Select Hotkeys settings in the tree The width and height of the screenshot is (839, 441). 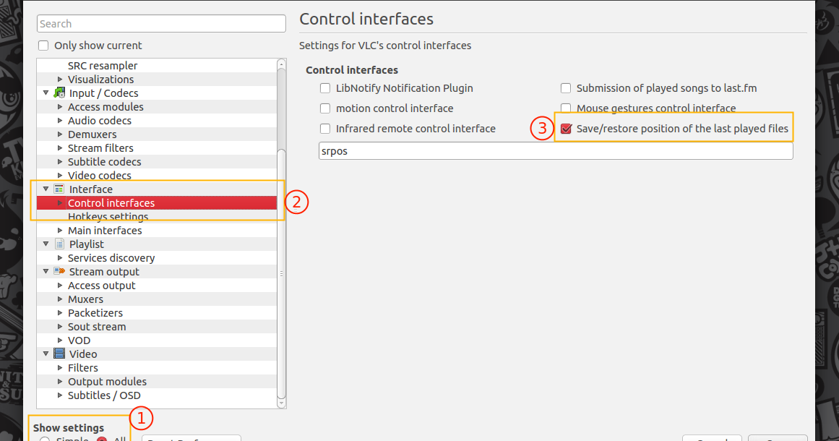[107, 216]
